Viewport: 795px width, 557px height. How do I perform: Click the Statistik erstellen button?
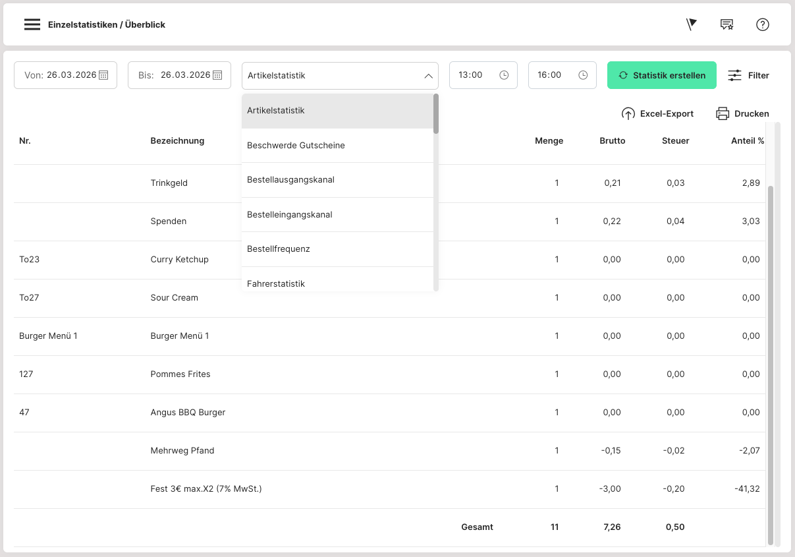click(661, 75)
